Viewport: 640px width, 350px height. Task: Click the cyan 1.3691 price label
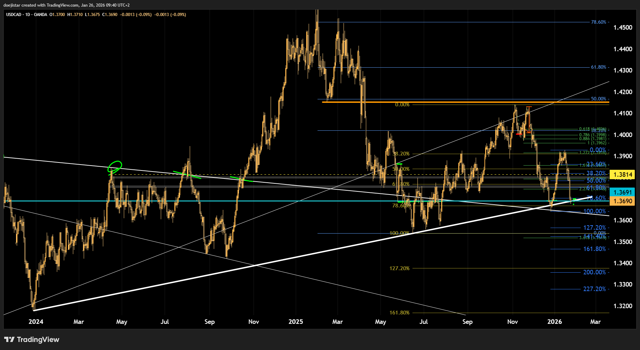[x=623, y=192]
